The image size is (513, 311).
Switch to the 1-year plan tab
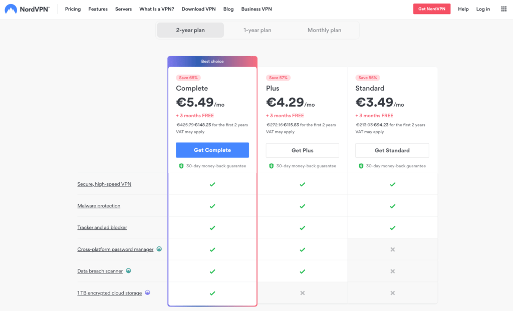point(257,30)
